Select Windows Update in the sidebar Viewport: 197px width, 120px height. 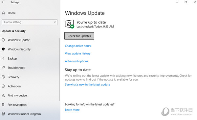tap(19, 40)
